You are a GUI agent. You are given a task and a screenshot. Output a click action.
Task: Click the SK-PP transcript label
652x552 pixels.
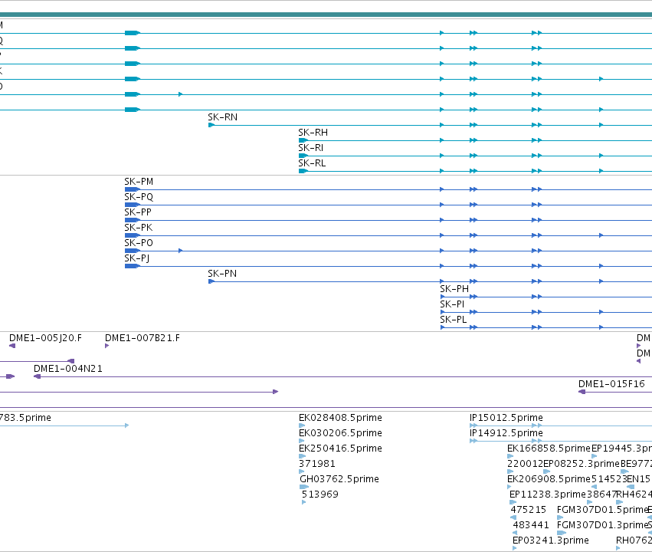(138, 212)
